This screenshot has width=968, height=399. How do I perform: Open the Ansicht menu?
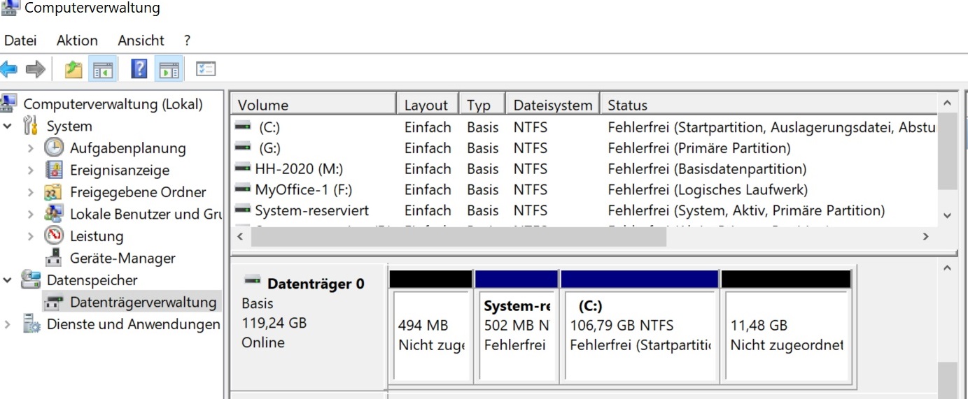coord(141,41)
